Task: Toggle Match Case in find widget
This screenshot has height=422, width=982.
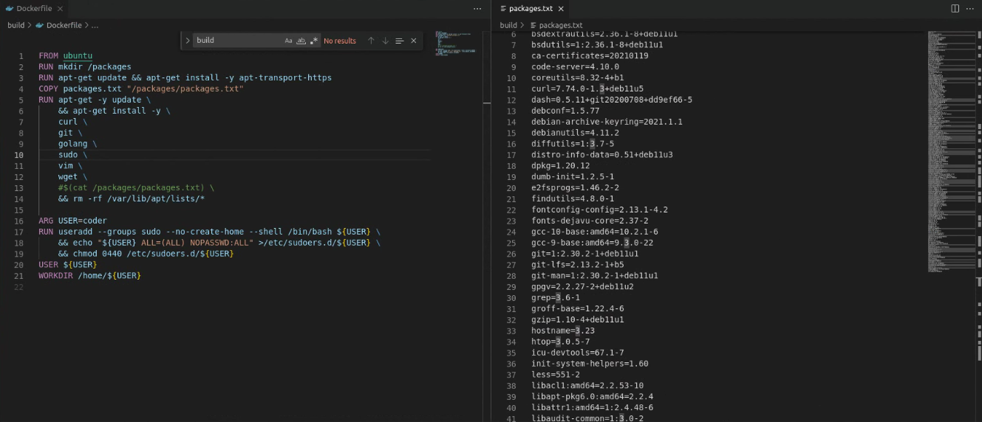Action: pyautogui.click(x=288, y=41)
